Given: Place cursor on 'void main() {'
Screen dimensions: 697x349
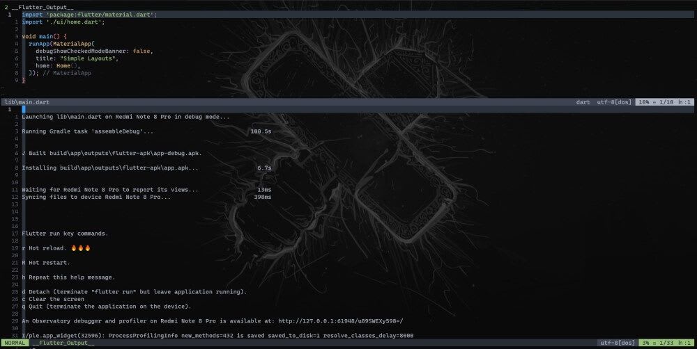Looking at the screenshot, I should [x=44, y=36].
